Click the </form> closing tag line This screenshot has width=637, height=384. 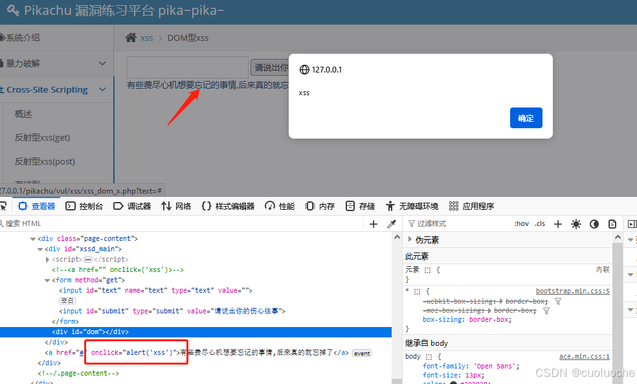65,321
